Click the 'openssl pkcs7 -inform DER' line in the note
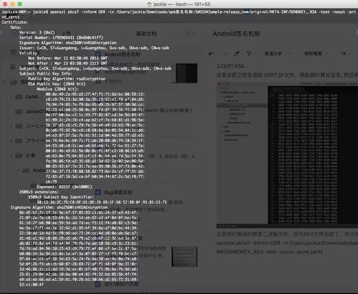The image size is (358, 294). (x=287, y=243)
